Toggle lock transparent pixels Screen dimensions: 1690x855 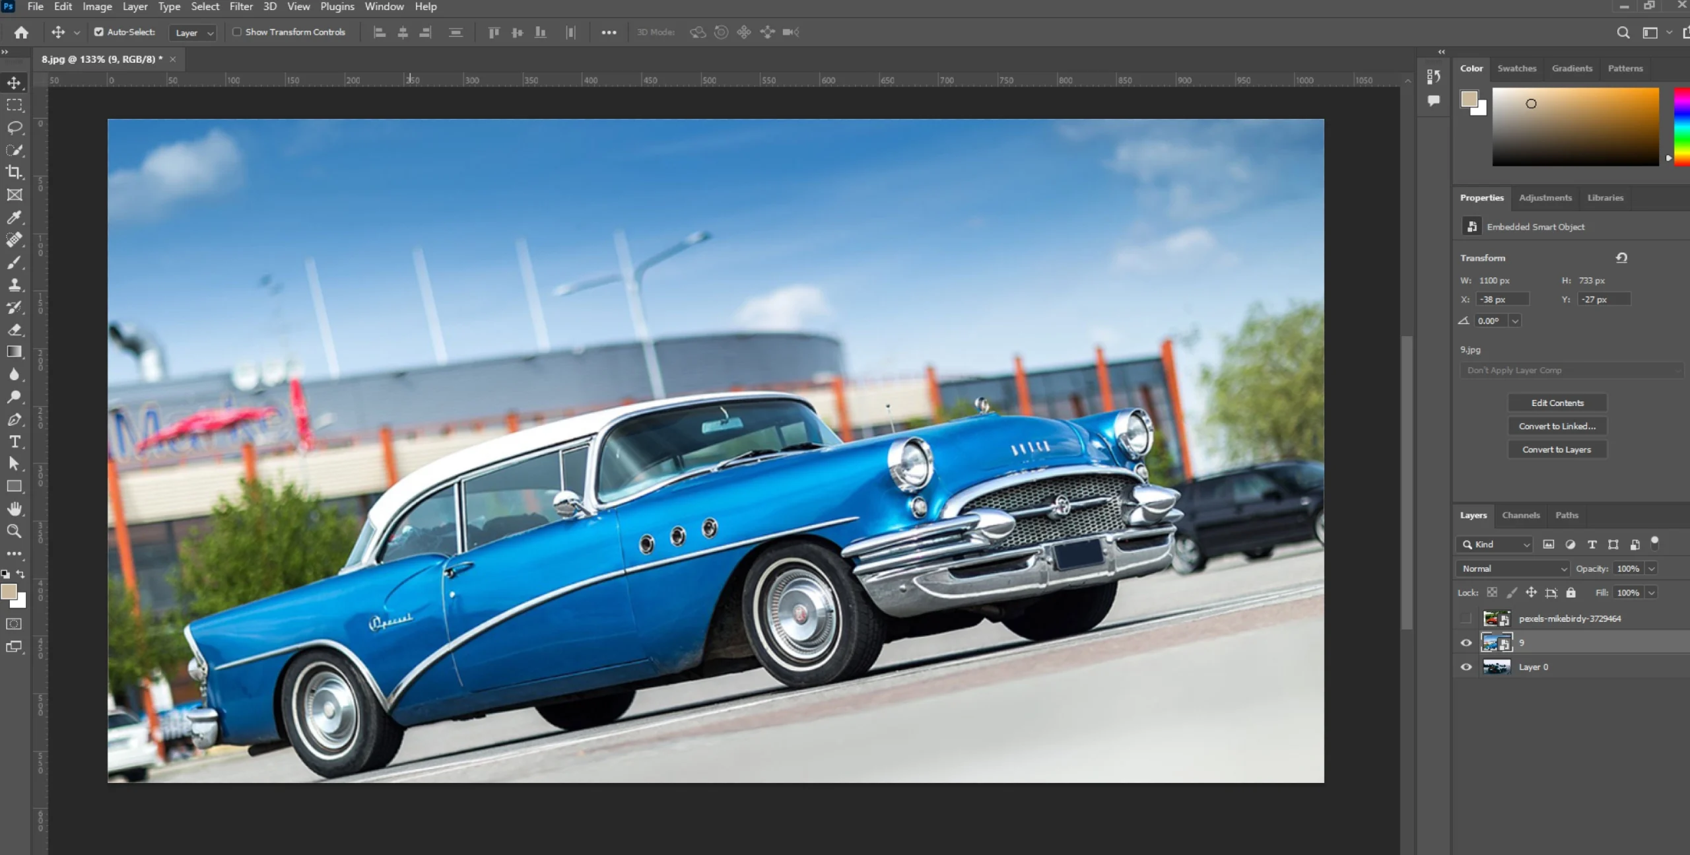(x=1492, y=592)
